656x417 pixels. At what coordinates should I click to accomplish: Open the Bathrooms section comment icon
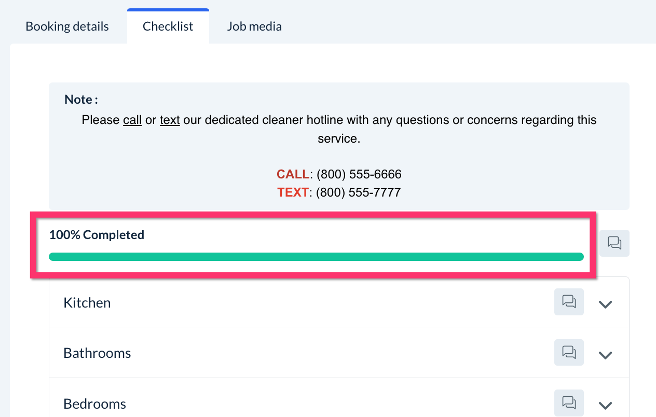click(x=569, y=353)
